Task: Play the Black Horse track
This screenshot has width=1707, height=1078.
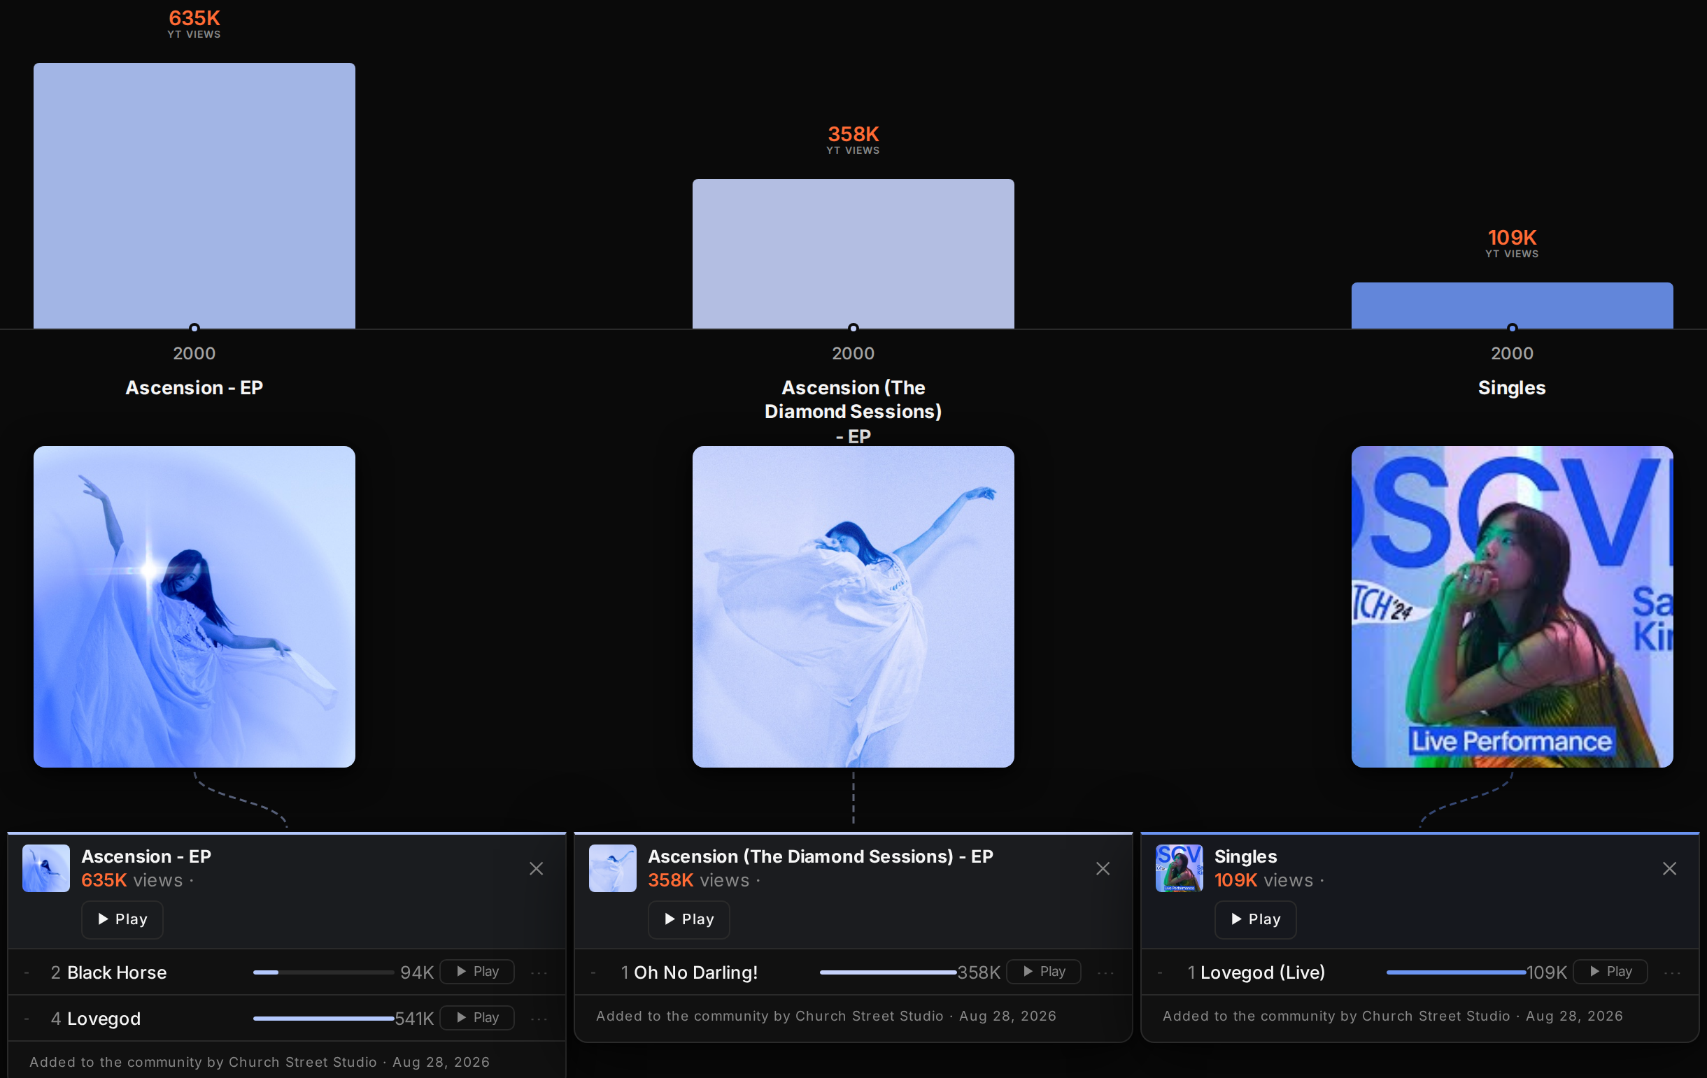Action: [477, 972]
